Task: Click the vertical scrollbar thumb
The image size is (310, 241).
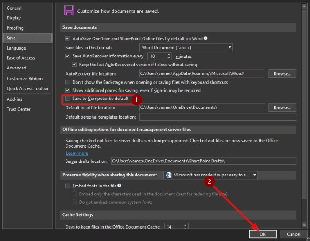Action: click(x=304, y=104)
